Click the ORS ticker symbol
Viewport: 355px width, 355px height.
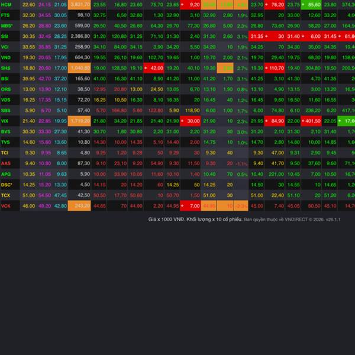pos(6,89)
